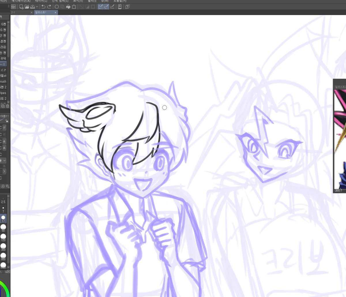Click the smartphone connection icon
Viewport: 346px width, 297px height.
coord(120,6)
